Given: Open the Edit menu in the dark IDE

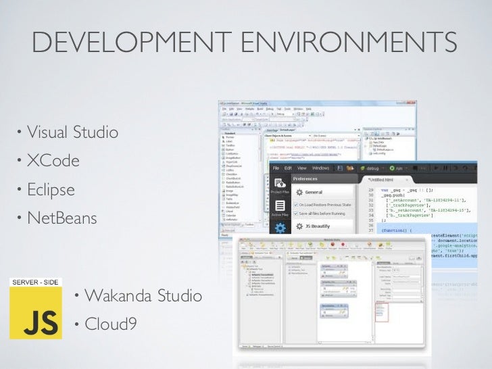Looking at the screenshot, I should point(288,168).
